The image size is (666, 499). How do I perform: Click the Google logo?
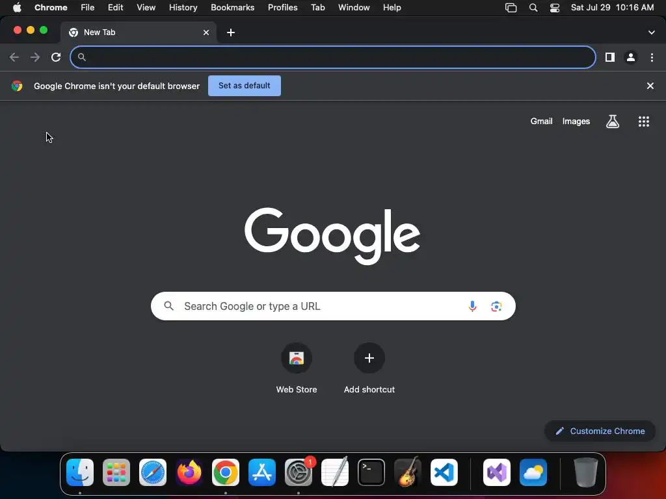332,236
